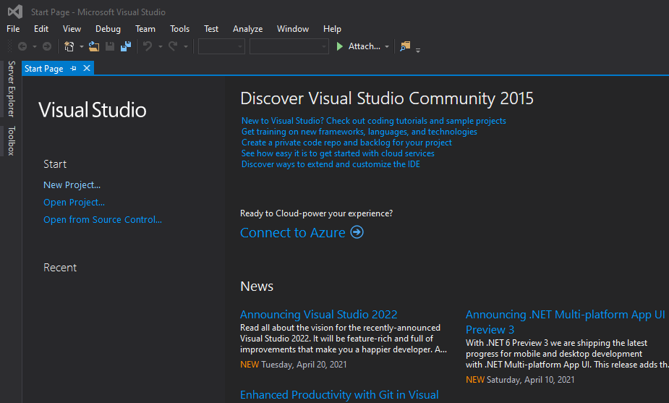Open the Tools menu
The height and width of the screenshot is (403, 669).
point(179,29)
